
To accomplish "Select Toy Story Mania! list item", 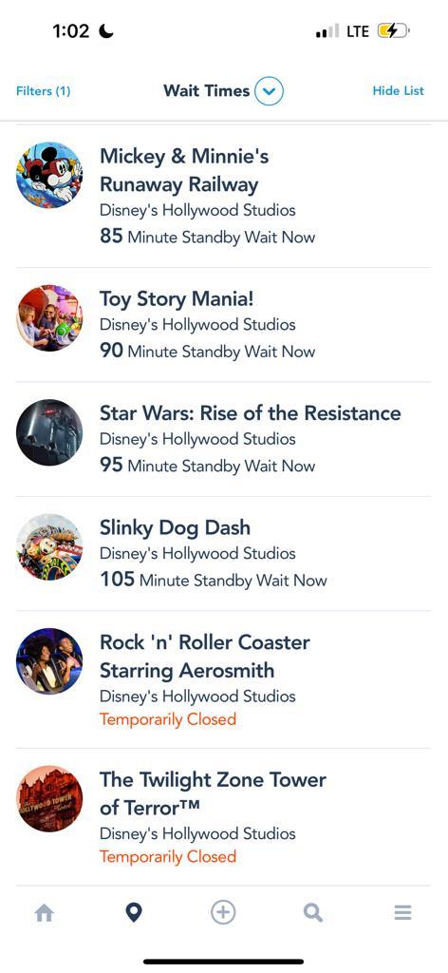I will point(223,325).
